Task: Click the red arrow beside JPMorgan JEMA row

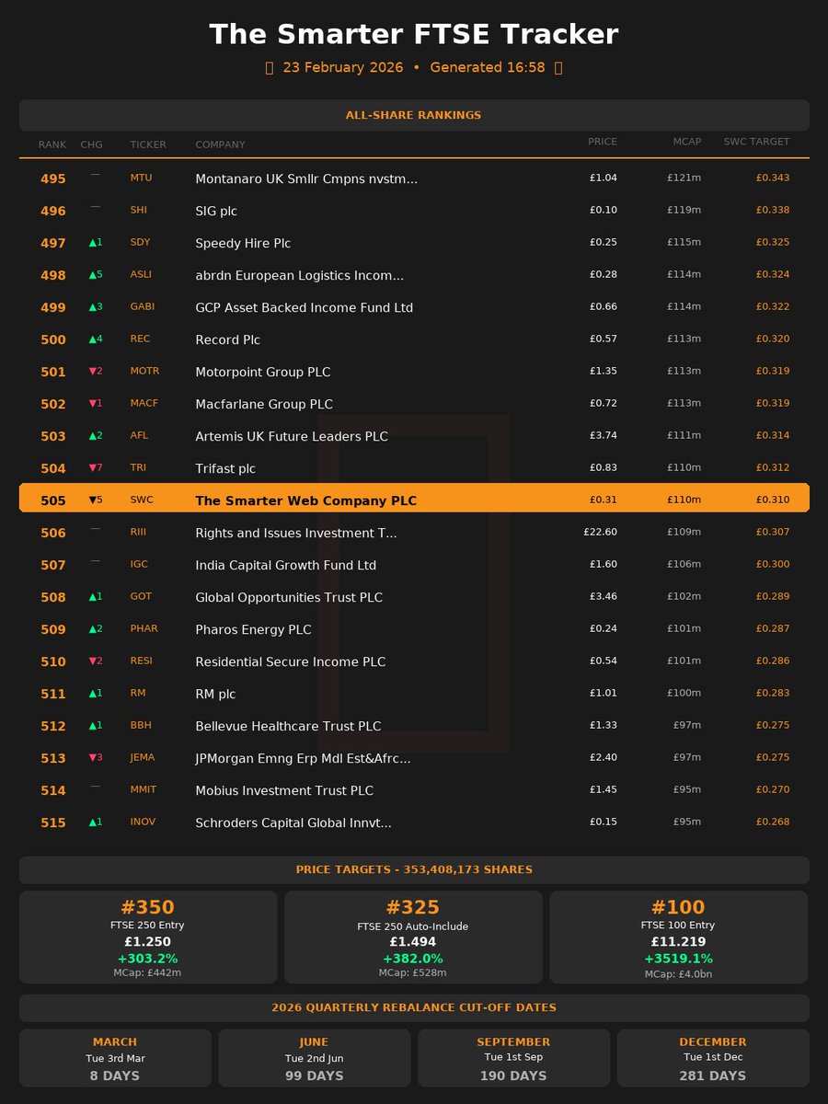Action: click(92, 757)
